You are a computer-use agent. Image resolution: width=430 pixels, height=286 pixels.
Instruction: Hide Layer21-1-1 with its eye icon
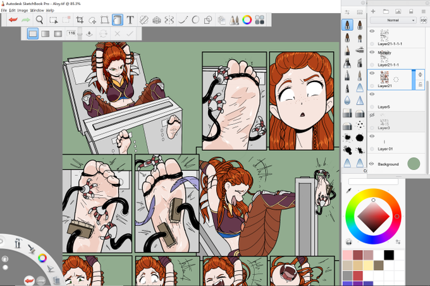click(372, 52)
